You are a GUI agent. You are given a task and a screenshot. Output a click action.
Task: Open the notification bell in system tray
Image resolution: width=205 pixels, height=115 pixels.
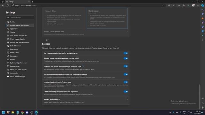click(x=202, y=112)
